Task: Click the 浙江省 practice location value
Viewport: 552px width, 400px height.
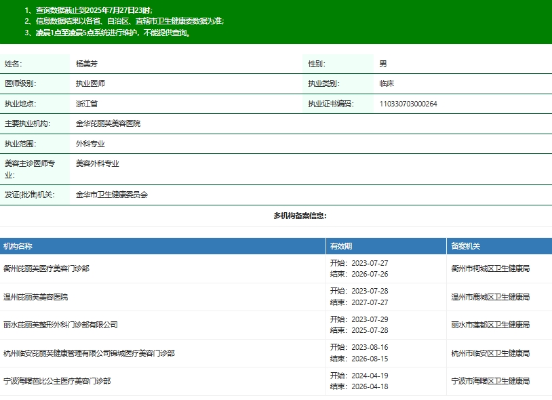Action: 87,104
